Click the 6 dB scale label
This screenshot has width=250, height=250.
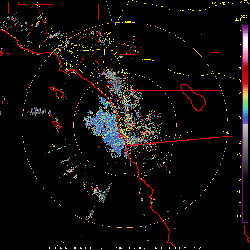[240, 44]
